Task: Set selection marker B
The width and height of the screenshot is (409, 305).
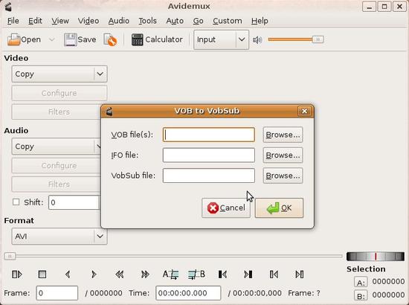Action: click(196, 274)
